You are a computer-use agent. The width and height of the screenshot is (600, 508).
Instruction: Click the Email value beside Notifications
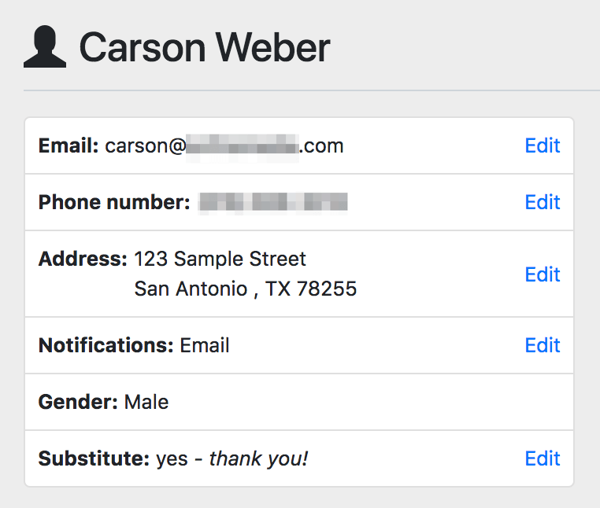coord(205,345)
